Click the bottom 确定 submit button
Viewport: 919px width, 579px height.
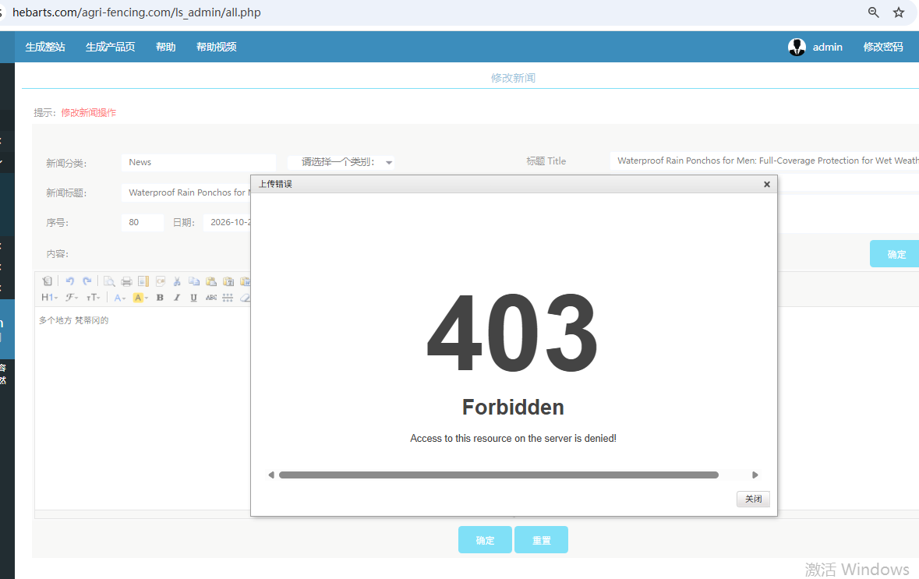click(485, 540)
